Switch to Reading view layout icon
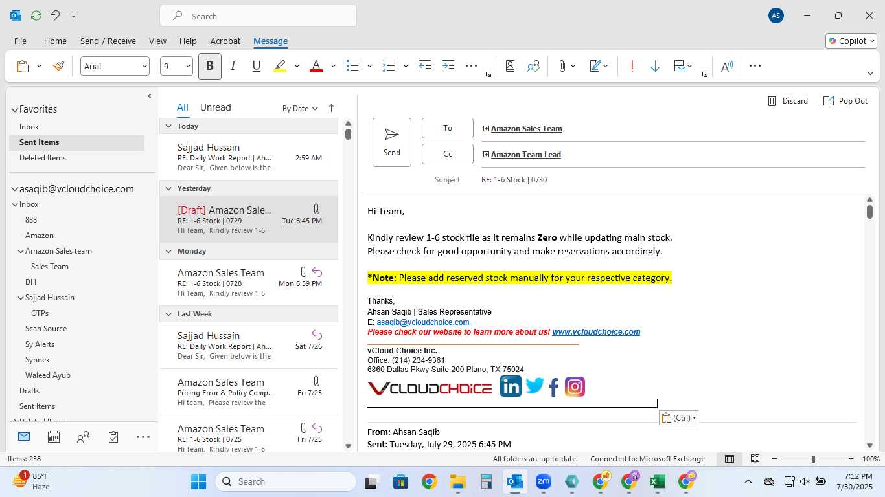885x497 pixels. click(755, 459)
